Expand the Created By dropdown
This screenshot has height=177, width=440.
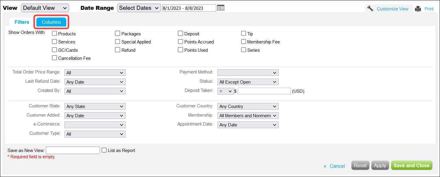coord(95,91)
